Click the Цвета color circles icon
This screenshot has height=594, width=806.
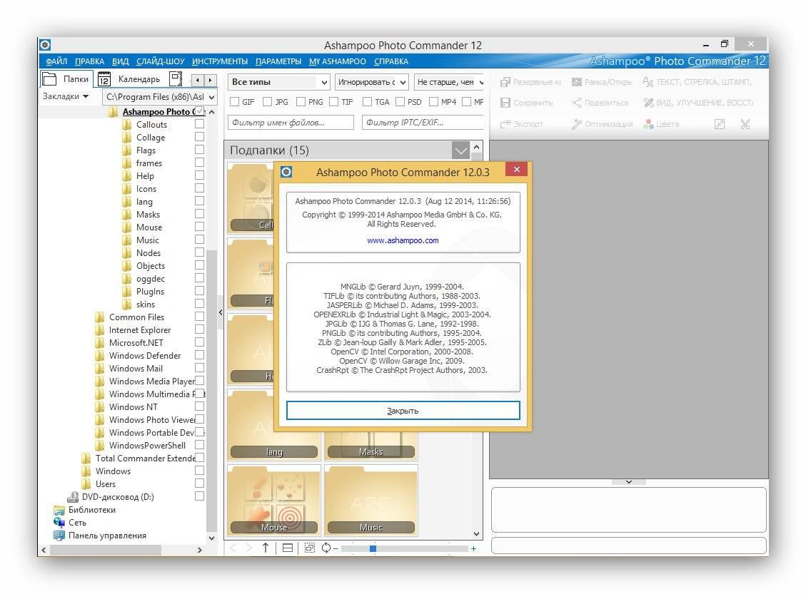648,124
